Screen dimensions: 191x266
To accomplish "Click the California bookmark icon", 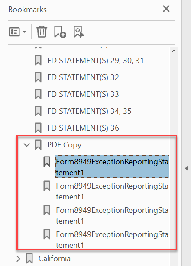I will pyautogui.click(x=29, y=259).
